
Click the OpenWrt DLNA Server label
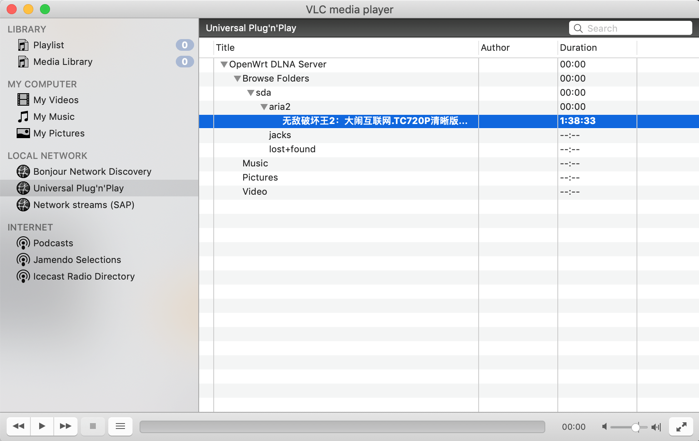[x=277, y=64]
